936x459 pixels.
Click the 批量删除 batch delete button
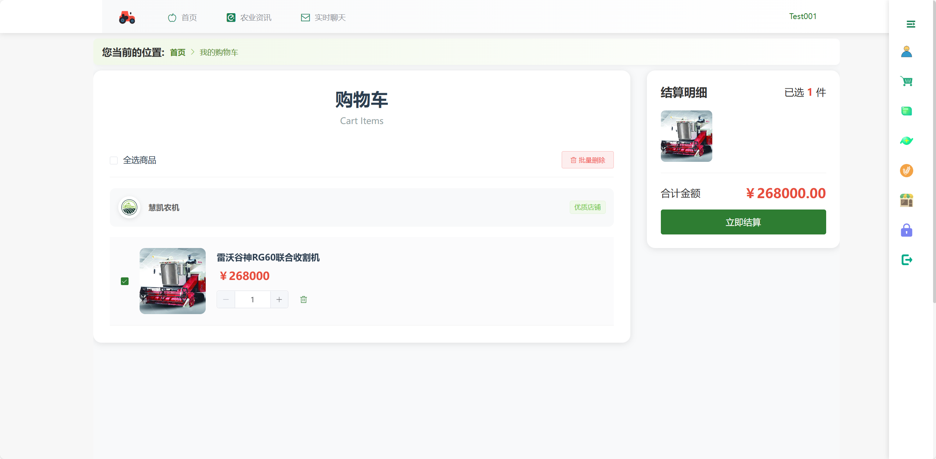coord(588,160)
